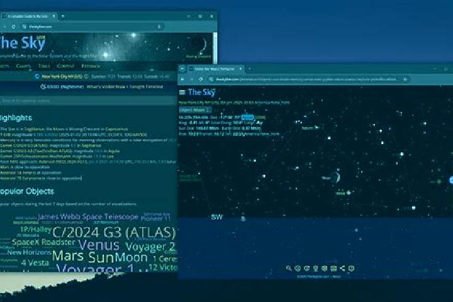Click the left window's address bar
The height and width of the screenshot is (302, 453).
point(92,26)
